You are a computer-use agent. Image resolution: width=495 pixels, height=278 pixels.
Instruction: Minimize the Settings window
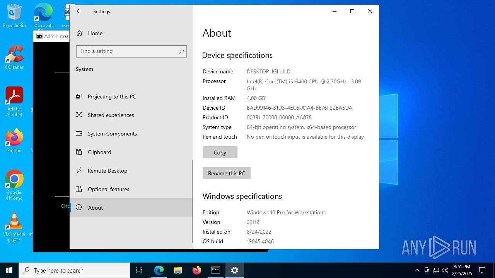335,11
